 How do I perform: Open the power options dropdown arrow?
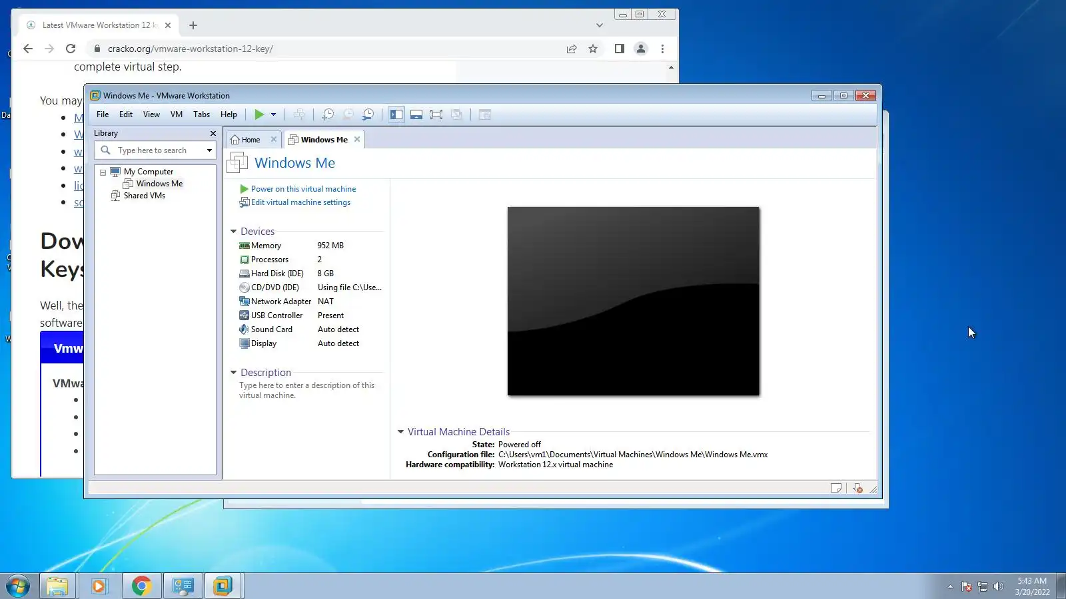pyautogui.click(x=273, y=114)
